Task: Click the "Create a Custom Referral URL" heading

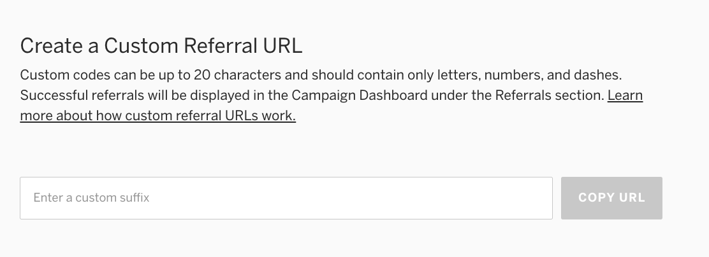Action: [161, 46]
